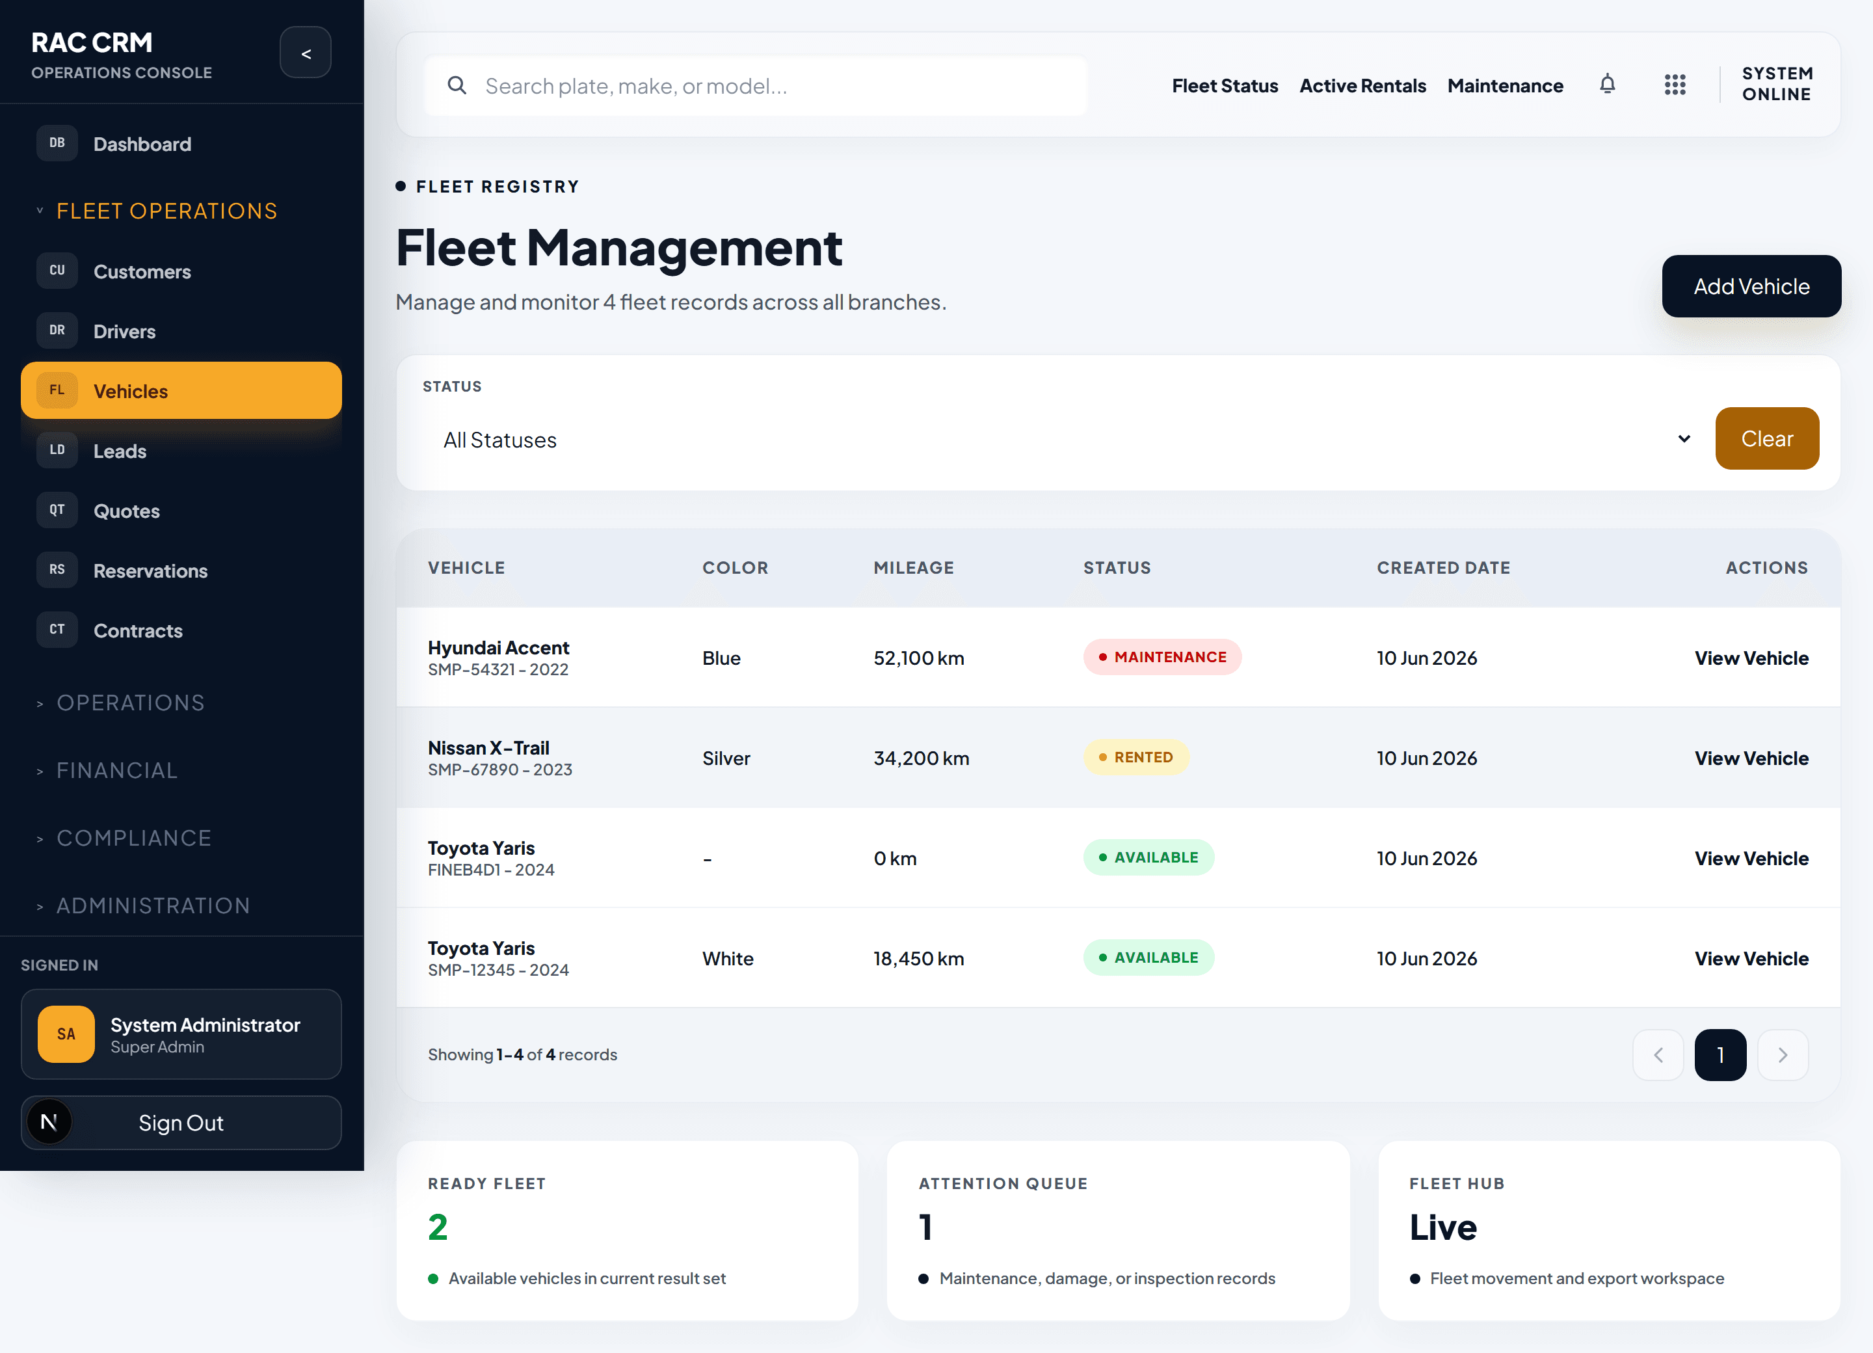1873x1353 pixels.
Task: Open Contracts in the sidebar
Action: point(181,630)
